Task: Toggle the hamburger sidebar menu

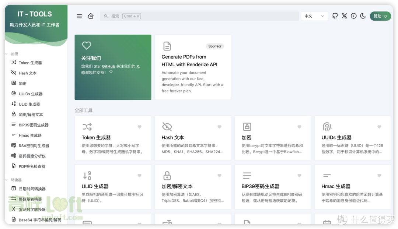Action: 79,16
